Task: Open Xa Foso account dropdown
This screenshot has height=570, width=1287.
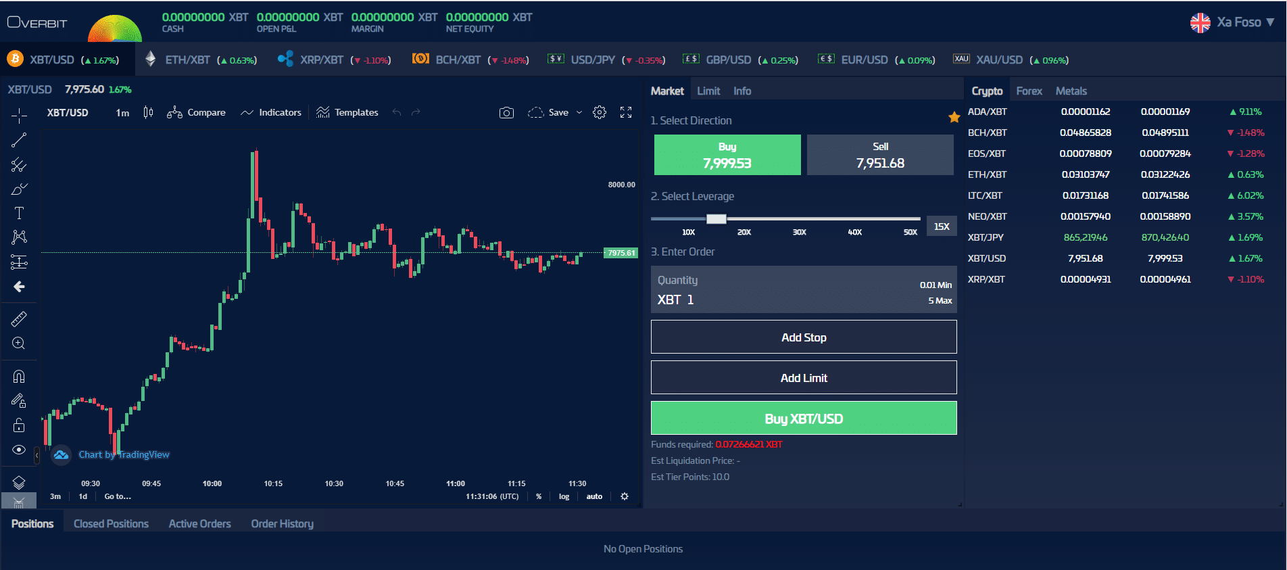Action: pos(1246,22)
